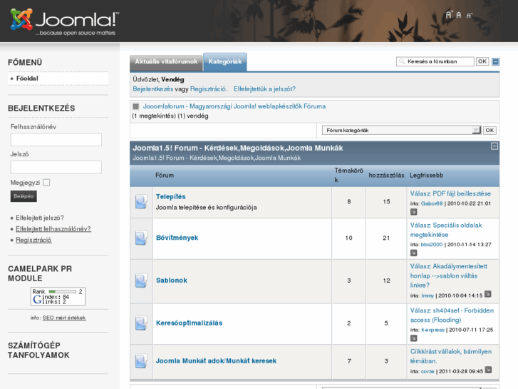The height and width of the screenshot is (389, 518).
Task: Click the Regisztráció link in the sidebar
Action: tap(33, 240)
